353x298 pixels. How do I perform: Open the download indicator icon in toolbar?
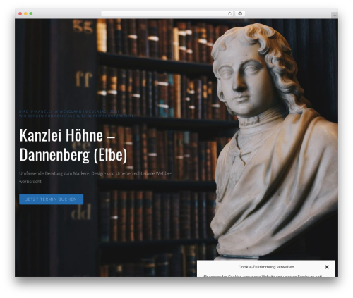click(240, 13)
